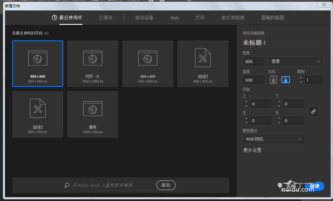Decrease the bottom bleed (下) value
Screen dimensions: 333x201
(x=279, y=106)
